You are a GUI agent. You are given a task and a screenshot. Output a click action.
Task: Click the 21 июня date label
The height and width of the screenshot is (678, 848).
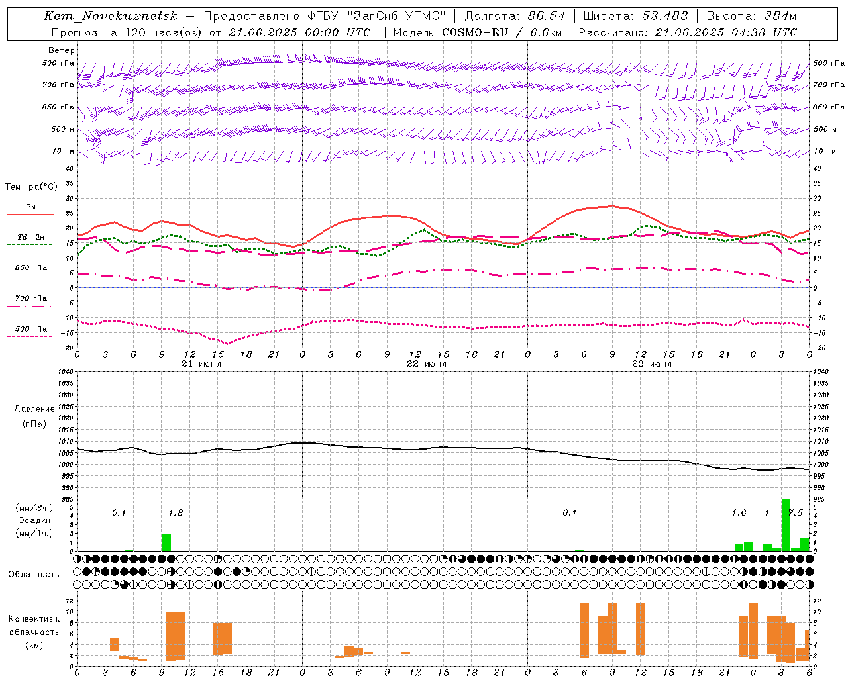[201, 364]
